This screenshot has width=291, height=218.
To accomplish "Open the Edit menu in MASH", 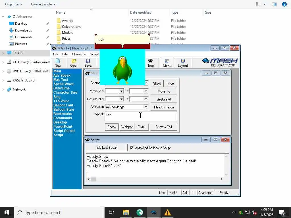I will (65, 54).
